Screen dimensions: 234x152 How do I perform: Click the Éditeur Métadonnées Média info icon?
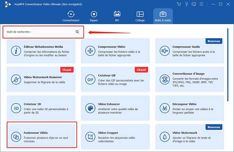point(16,51)
